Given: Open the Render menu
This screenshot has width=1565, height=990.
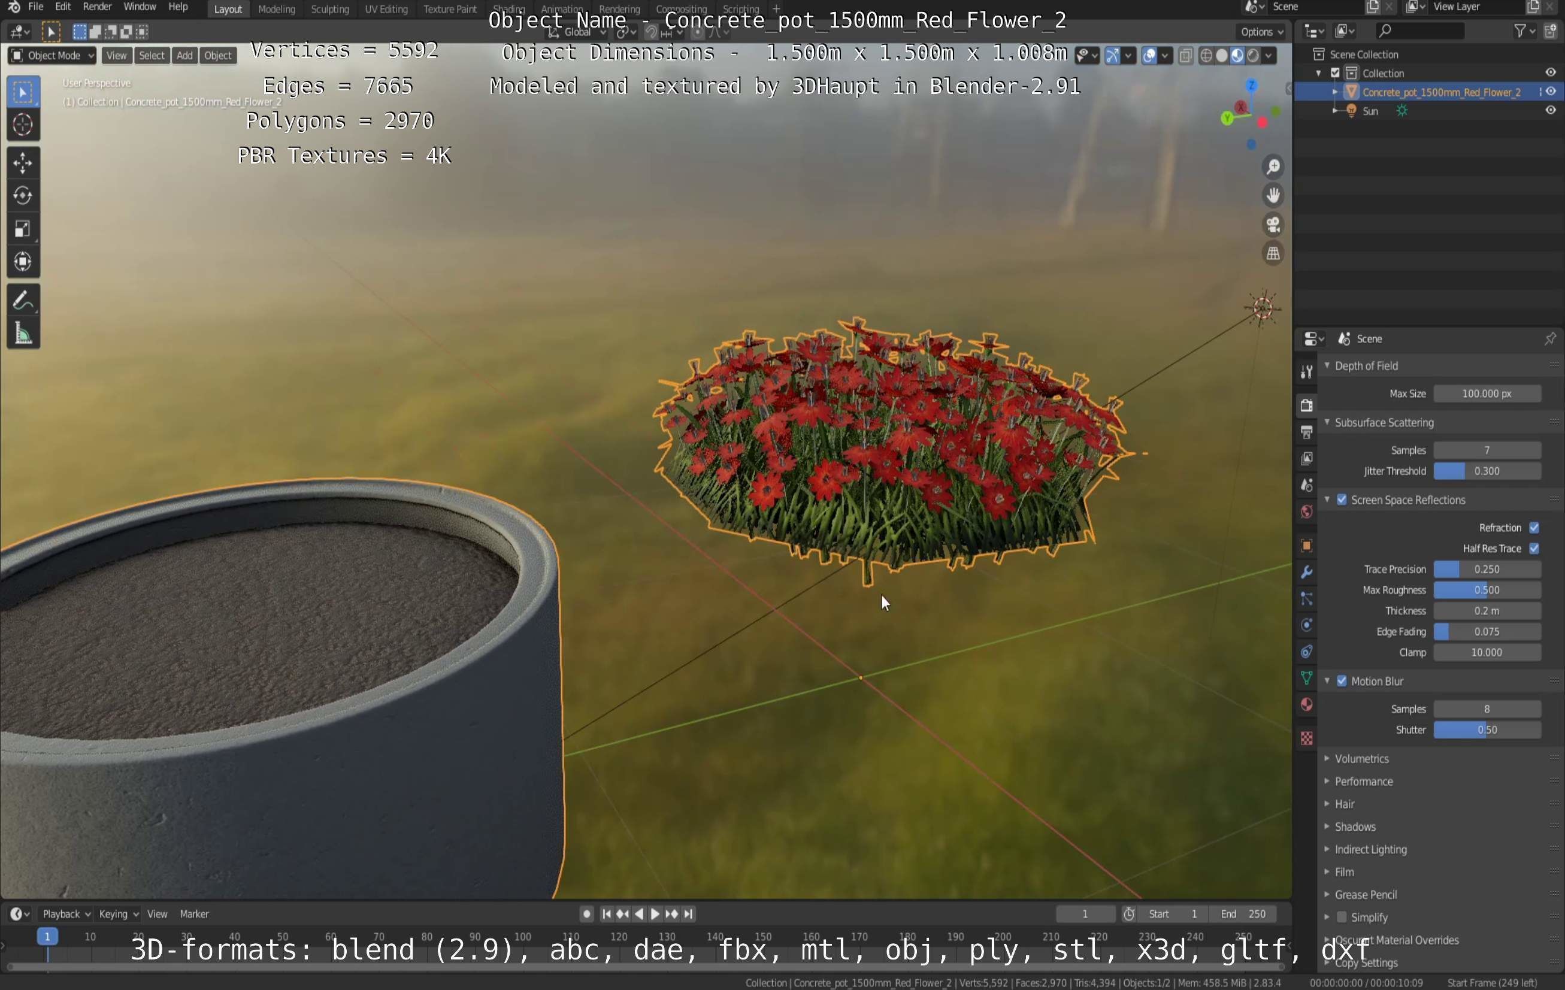Looking at the screenshot, I should click(x=97, y=7).
